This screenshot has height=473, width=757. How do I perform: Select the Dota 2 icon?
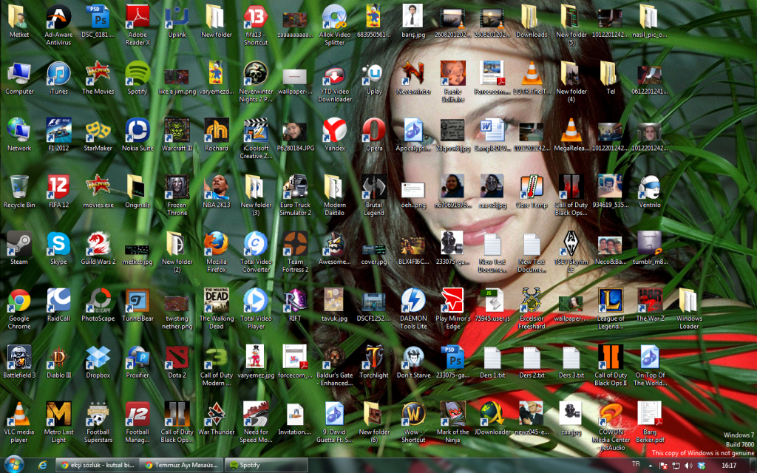click(x=177, y=358)
